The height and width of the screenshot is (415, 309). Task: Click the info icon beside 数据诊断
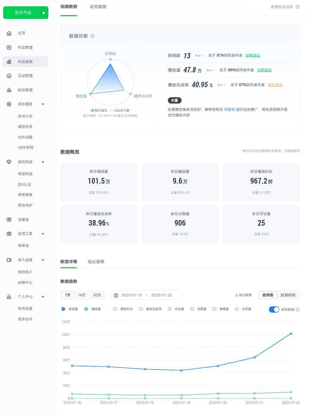point(92,36)
